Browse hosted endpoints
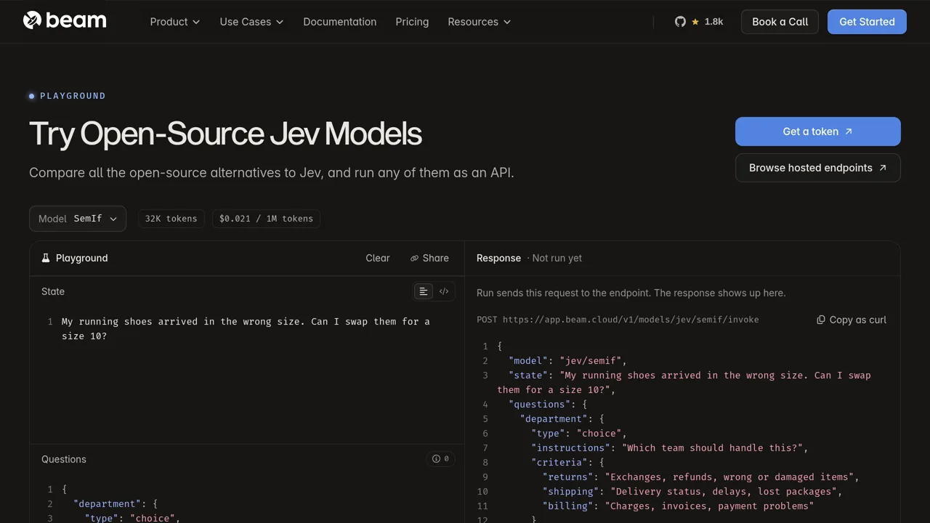 click(818, 168)
